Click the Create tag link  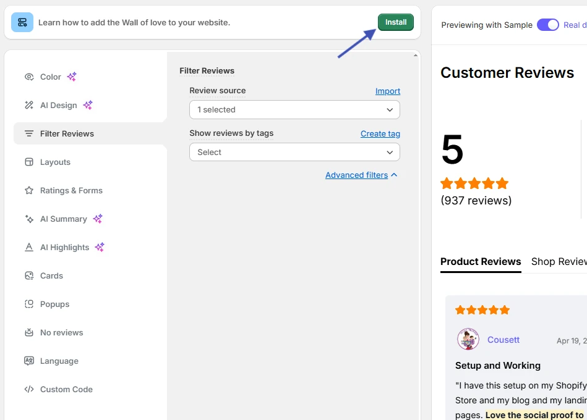pos(380,133)
